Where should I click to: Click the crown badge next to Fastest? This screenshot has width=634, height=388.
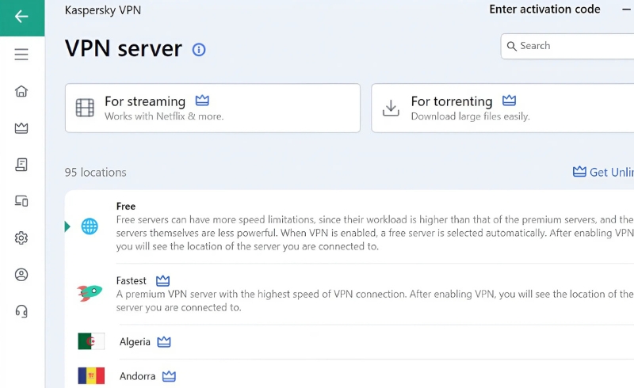tap(163, 280)
